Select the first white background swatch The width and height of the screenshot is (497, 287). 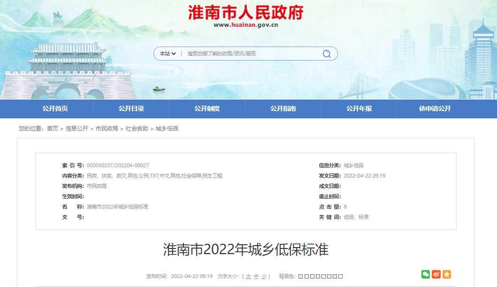click(299, 276)
